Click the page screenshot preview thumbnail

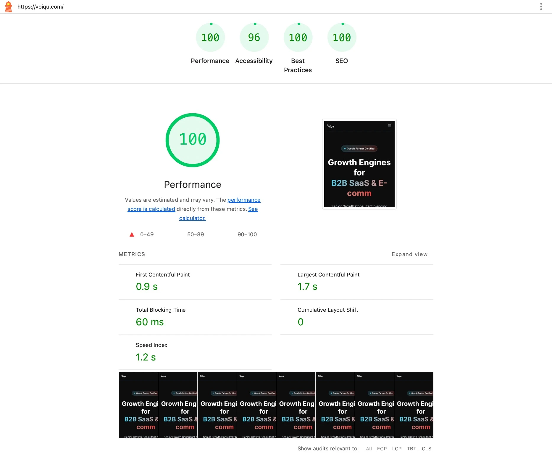(359, 164)
